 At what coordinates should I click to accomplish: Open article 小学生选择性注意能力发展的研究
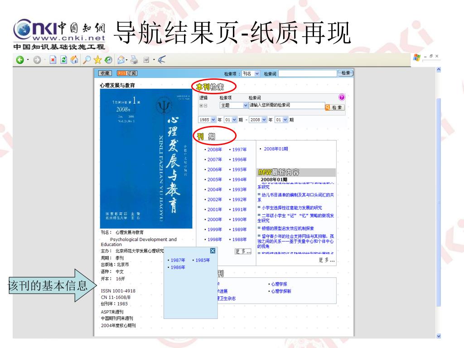click(x=291, y=208)
